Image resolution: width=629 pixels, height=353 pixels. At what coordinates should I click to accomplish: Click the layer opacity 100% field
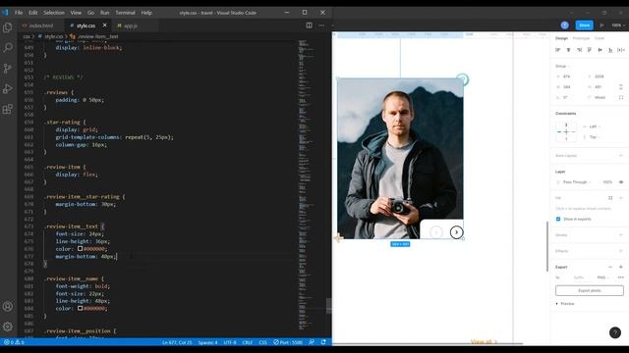pyautogui.click(x=607, y=182)
